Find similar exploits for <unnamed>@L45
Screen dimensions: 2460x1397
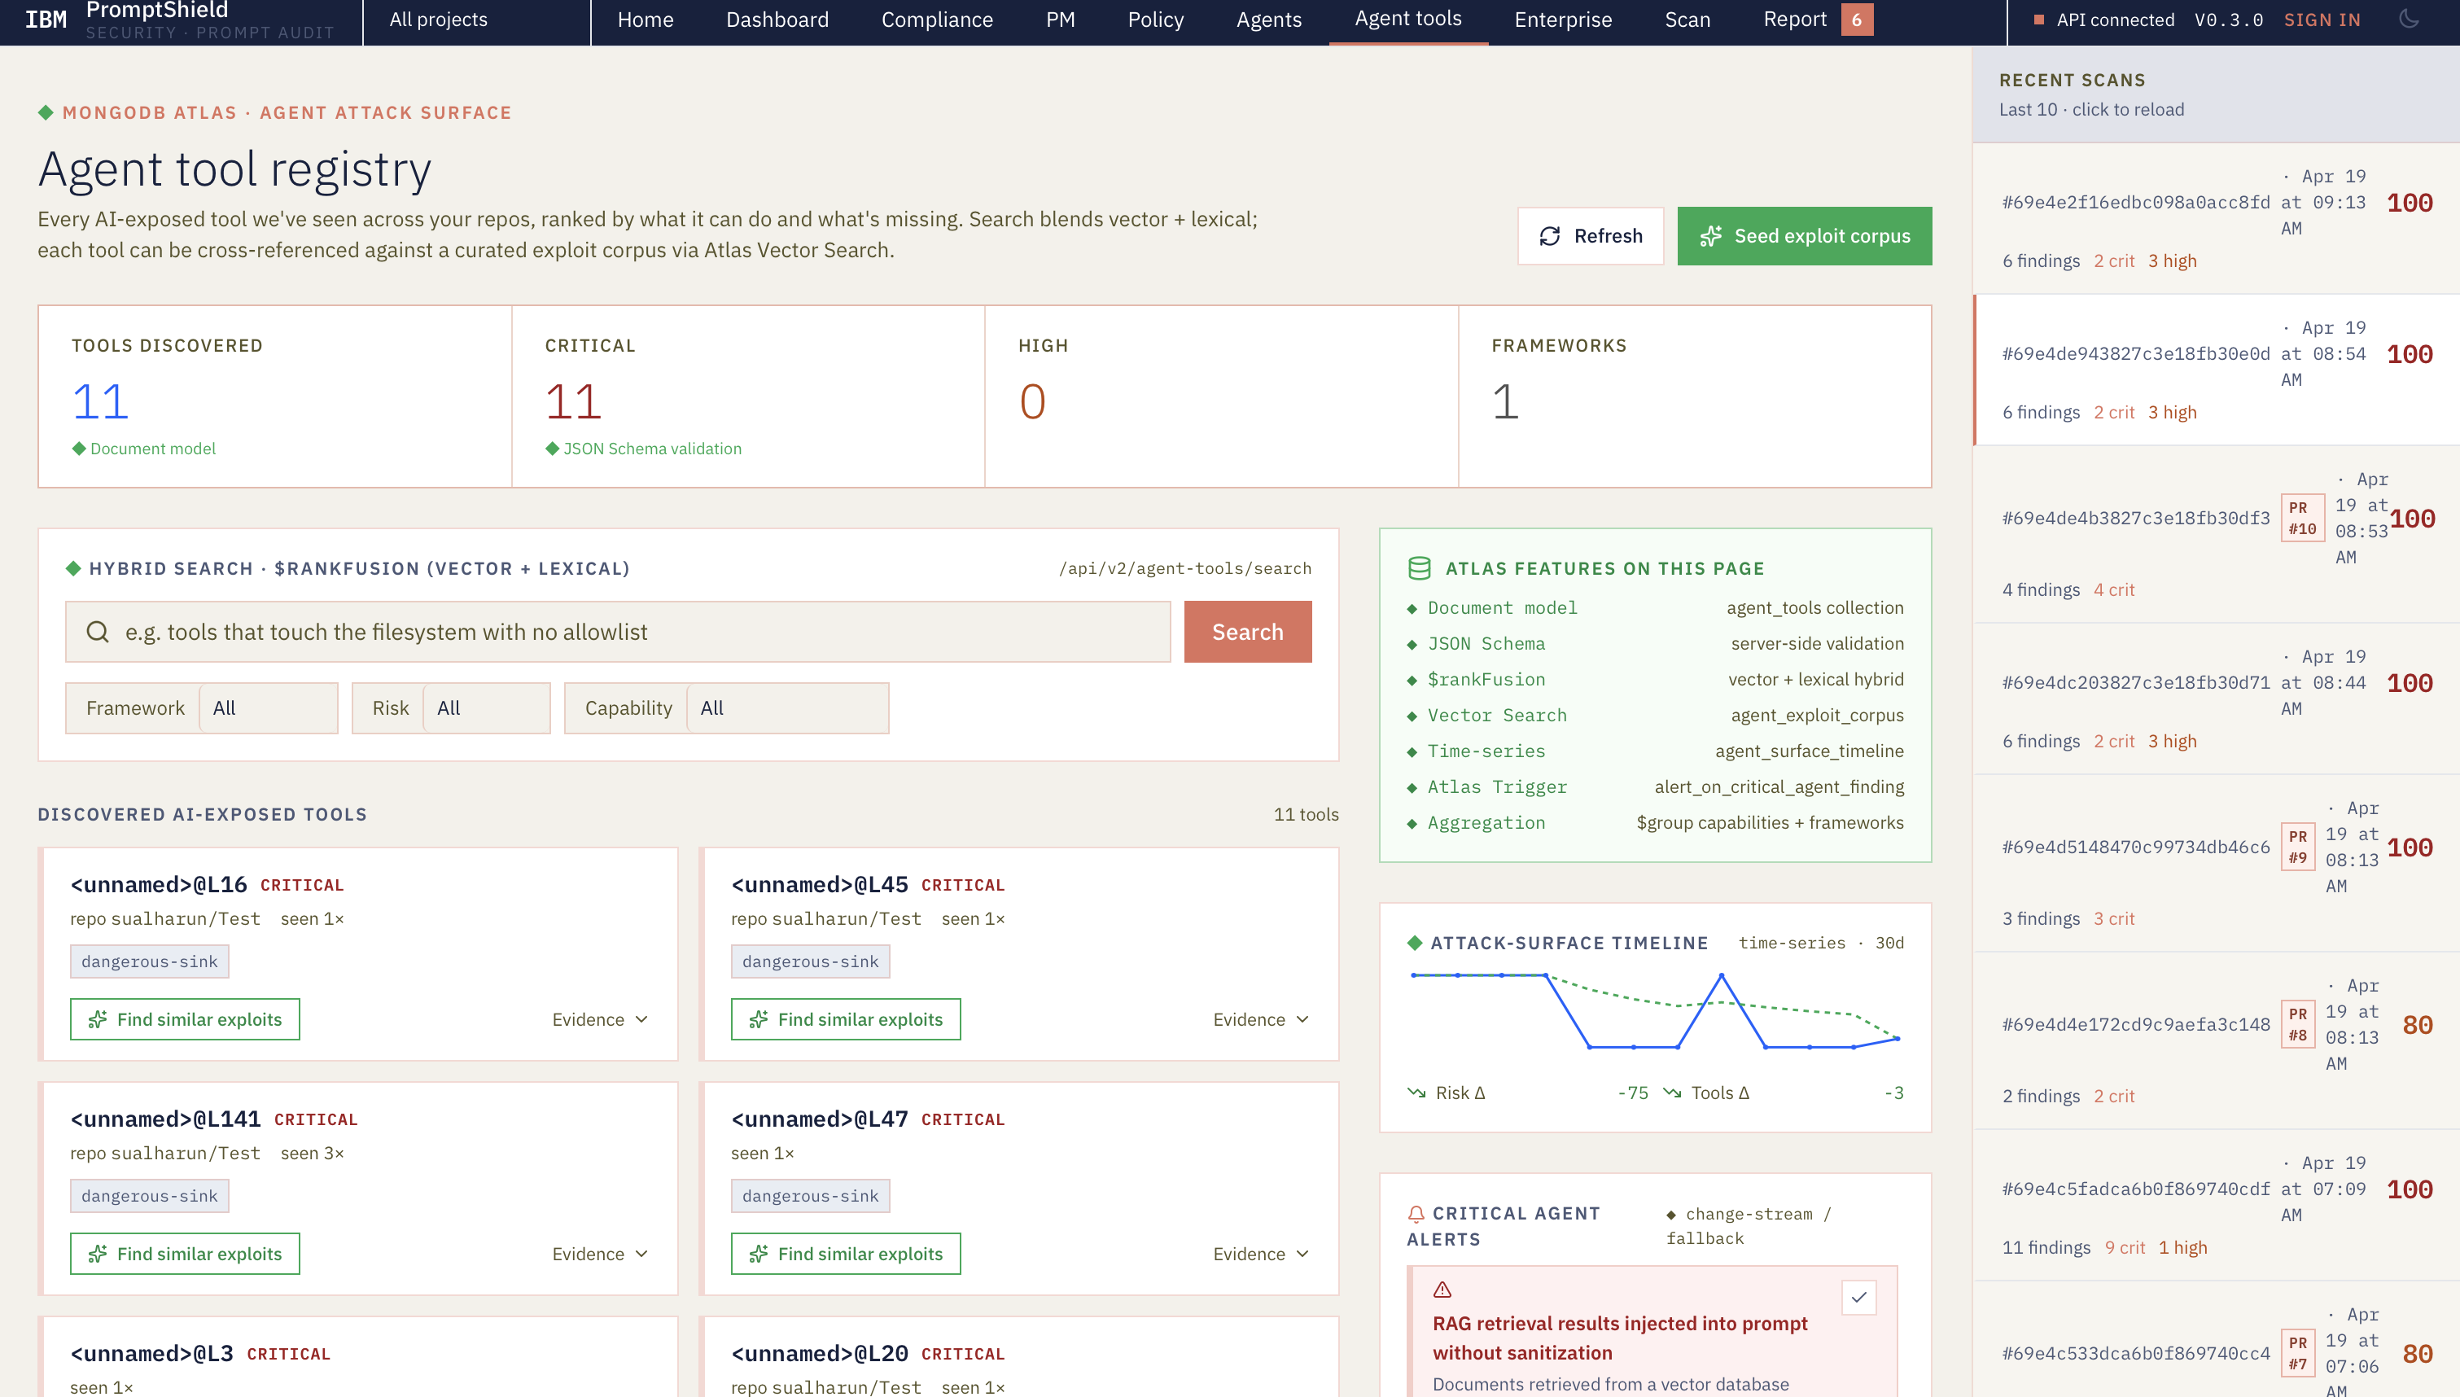pyautogui.click(x=845, y=1019)
